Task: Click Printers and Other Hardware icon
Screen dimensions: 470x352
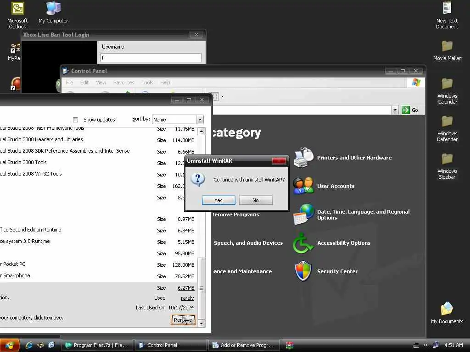Action: [x=303, y=158]
